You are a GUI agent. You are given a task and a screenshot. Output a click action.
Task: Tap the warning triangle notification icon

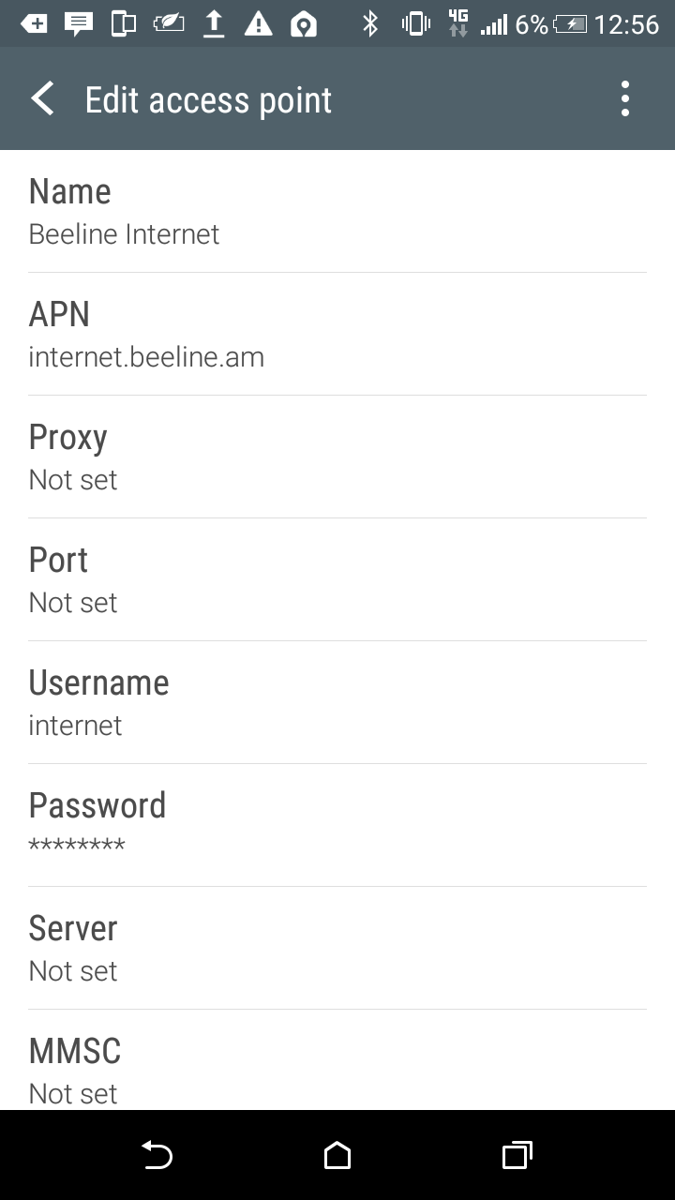(x=258, y=23)
